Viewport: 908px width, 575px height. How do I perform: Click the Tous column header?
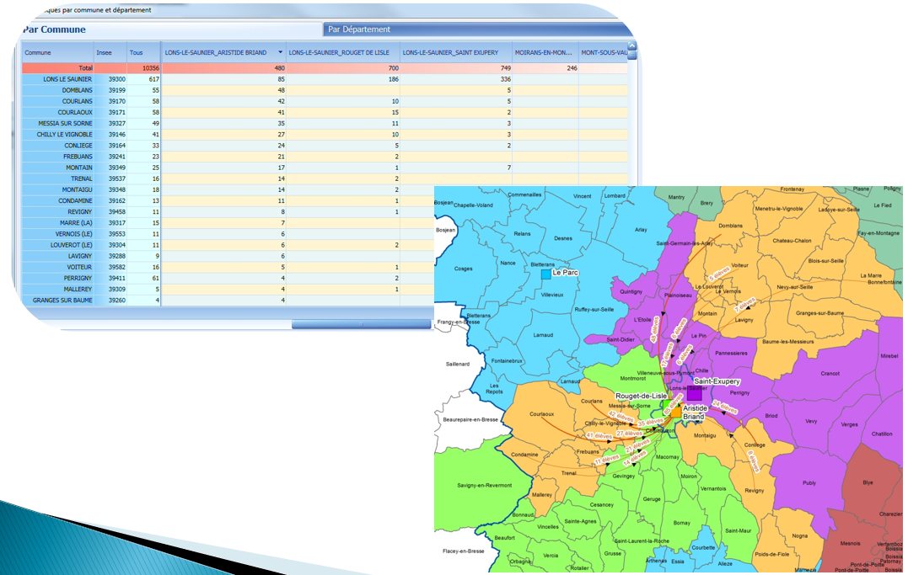coord(136,51)
